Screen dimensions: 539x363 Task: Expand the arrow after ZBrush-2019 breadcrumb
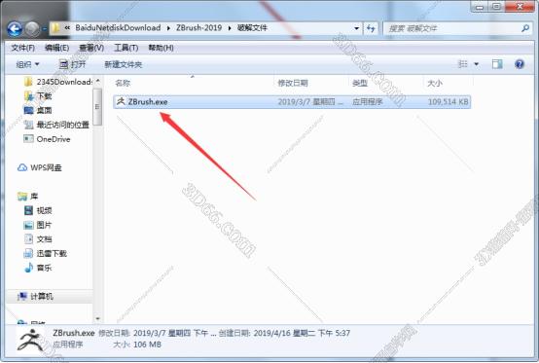click(230, 28)
